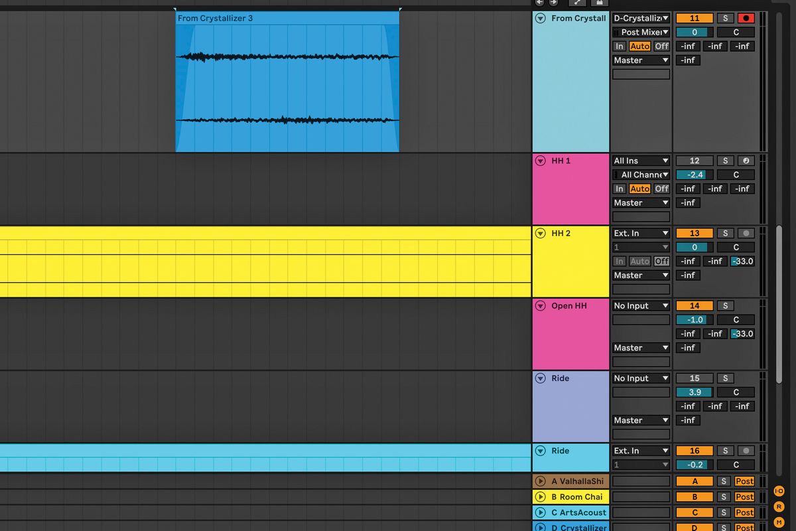Switch HH 2 monitoring to In
The width and height of the screenshot is (796, 531).
tap(619, 262)
